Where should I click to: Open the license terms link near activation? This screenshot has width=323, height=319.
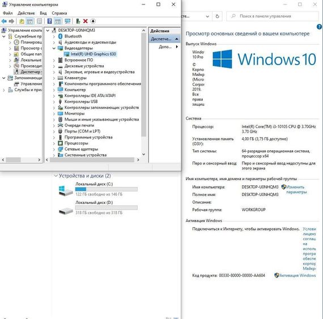309,249
